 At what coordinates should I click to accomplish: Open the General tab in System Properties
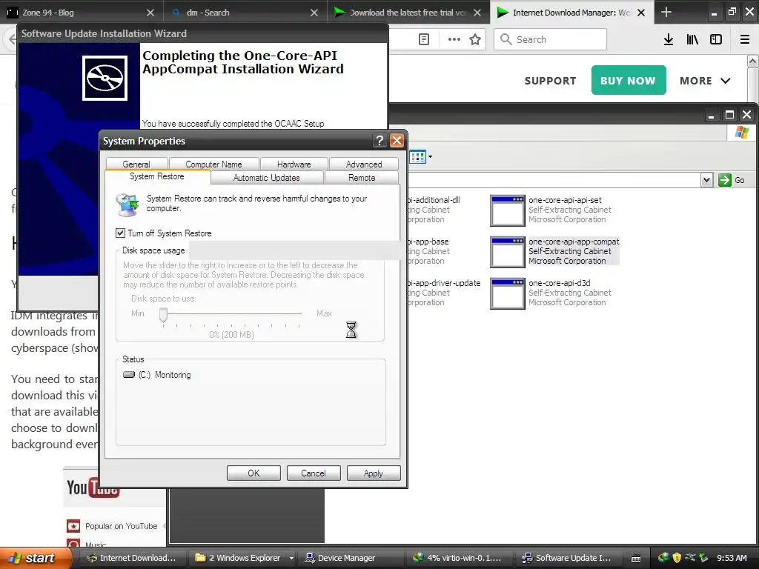point(136,164)
